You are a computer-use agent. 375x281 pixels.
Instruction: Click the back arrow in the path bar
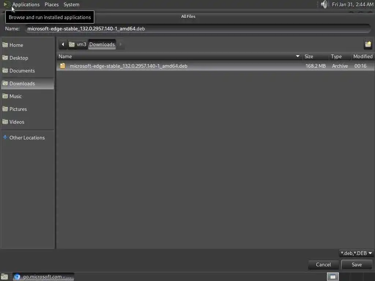pyautogui.click(x=63, y=44)
